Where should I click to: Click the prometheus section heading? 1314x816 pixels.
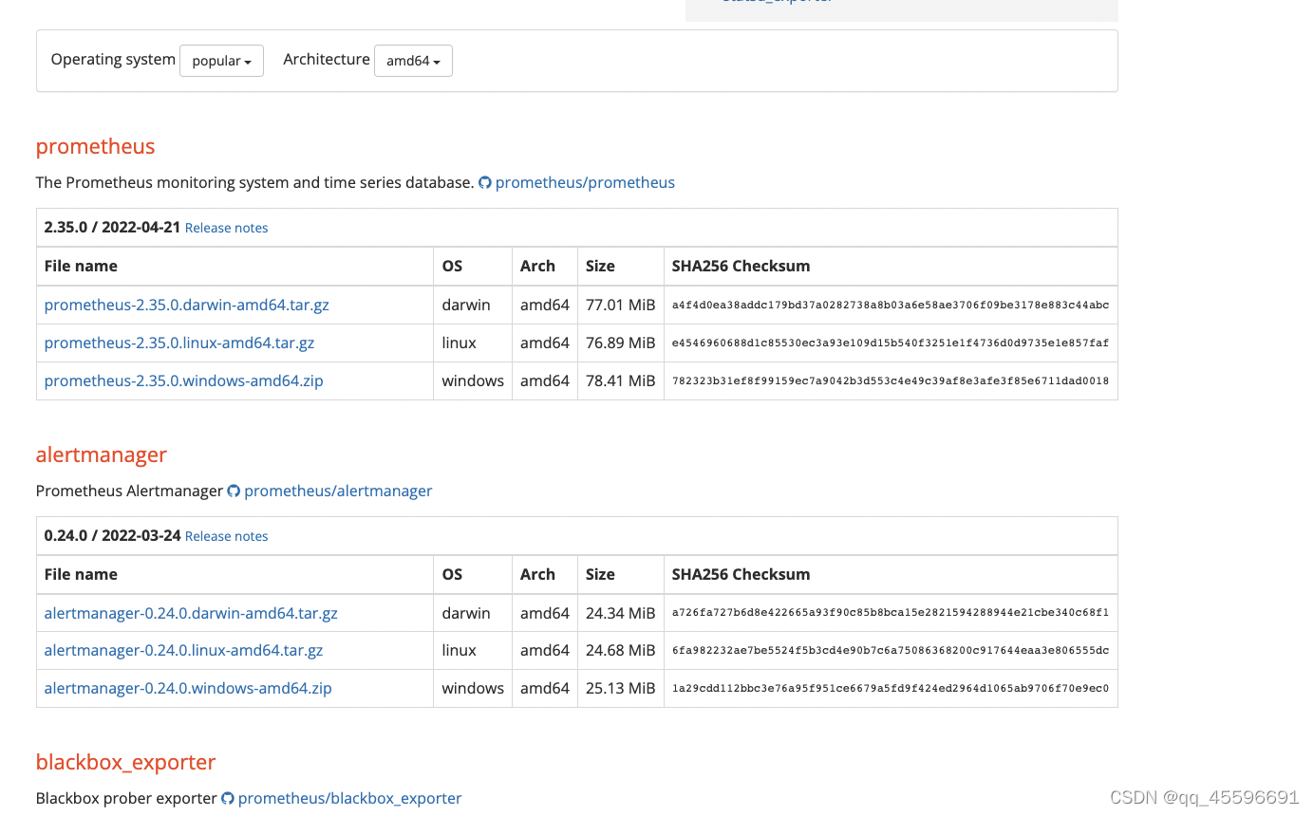[95, 146]
